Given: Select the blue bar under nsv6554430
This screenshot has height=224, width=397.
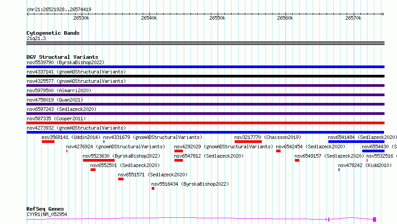Looking at the screenshot, I should (x=373, y=151).
